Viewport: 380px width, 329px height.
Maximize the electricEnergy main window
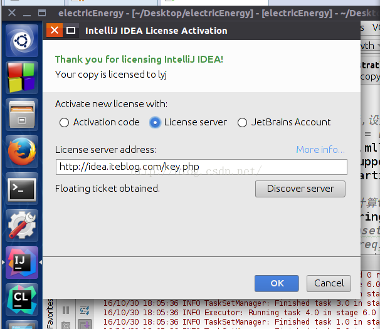(42, 13)
